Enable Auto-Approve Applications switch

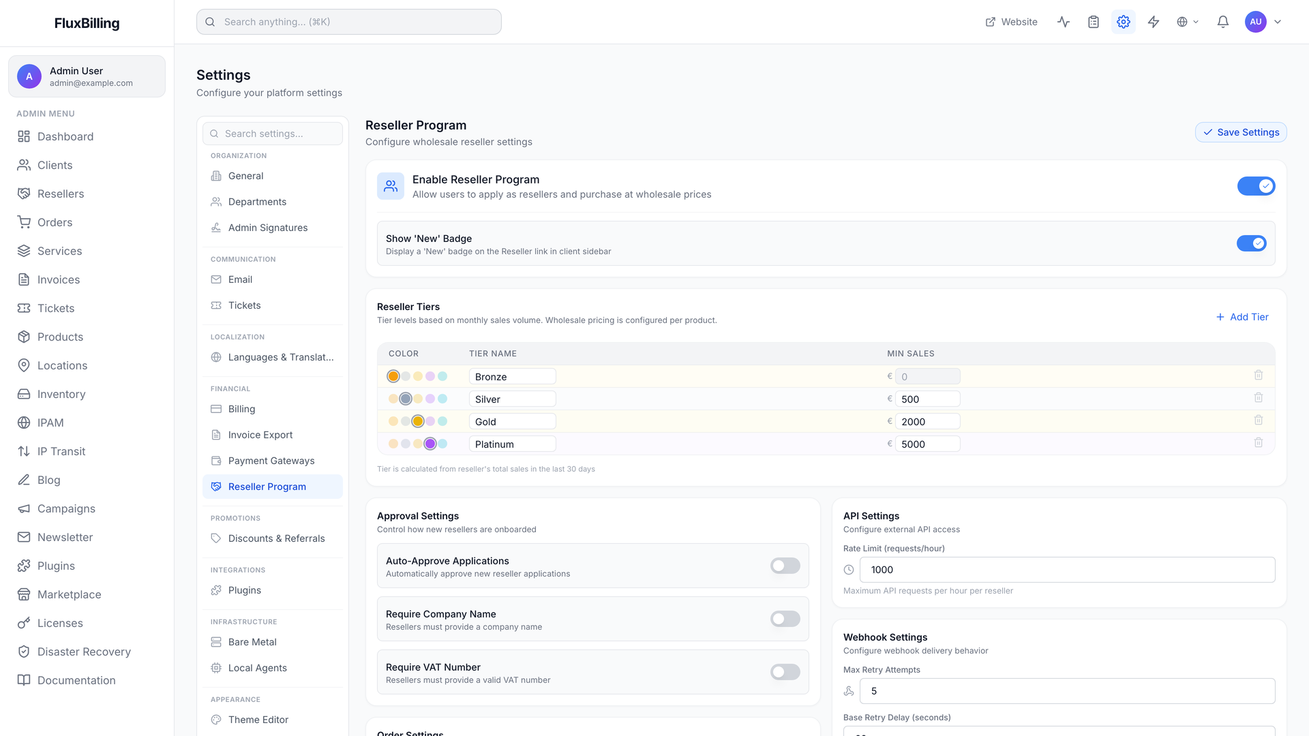pos(785,566)
